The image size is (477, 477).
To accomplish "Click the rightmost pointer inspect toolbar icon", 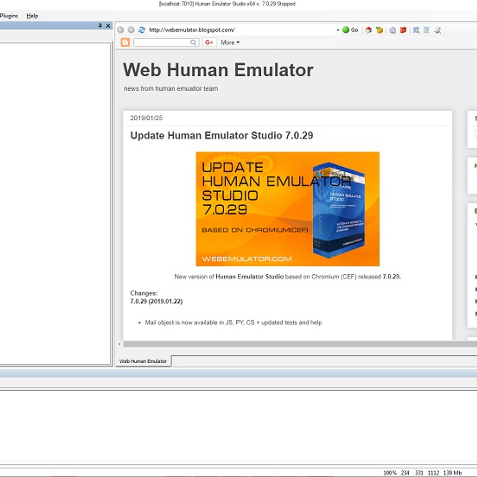I will (x=438, y=30).
